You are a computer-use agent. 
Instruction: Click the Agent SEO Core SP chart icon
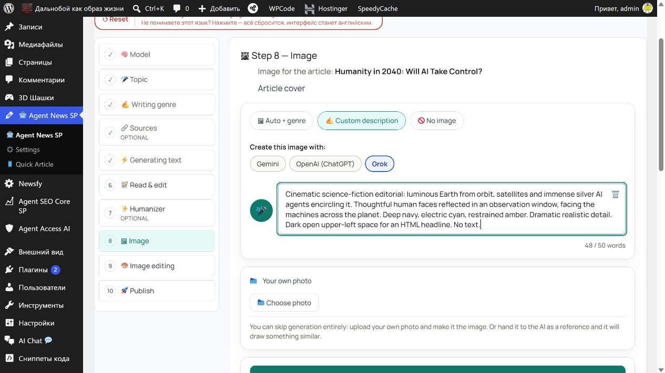9,201
